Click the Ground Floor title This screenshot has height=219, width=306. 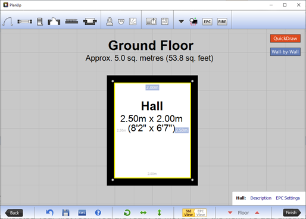(x=151, y=45)
